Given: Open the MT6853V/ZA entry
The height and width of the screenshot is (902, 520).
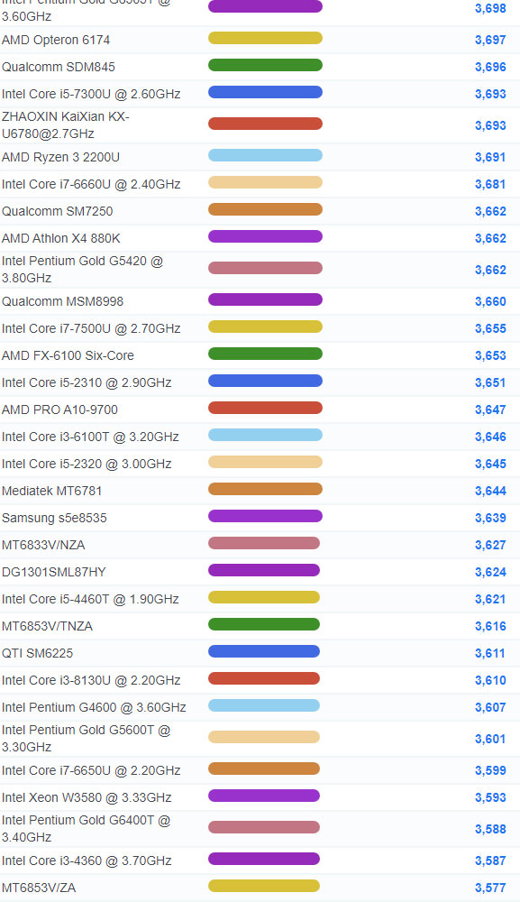Looking at the screenshot, I should click(x=39, y=888).
